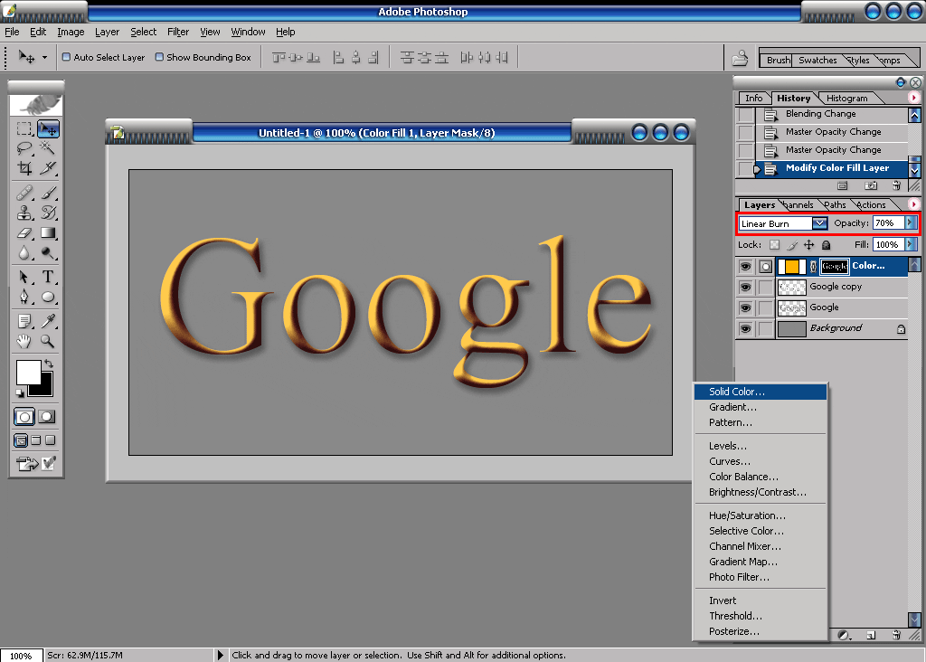926x662 pixels.
Task: Choose Threshold from the popup menu
Action: pyautogui.click(x=760, y=616)
